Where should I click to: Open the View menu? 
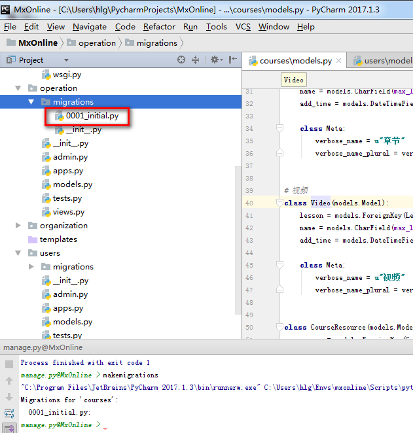pos(56,27)
